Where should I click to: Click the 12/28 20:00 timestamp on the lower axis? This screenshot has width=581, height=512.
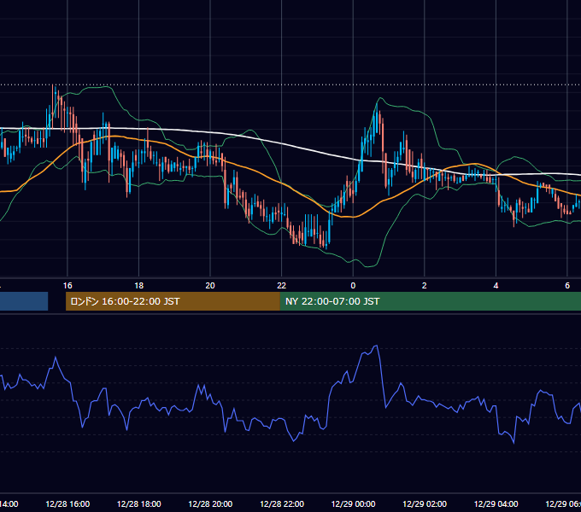210,503
